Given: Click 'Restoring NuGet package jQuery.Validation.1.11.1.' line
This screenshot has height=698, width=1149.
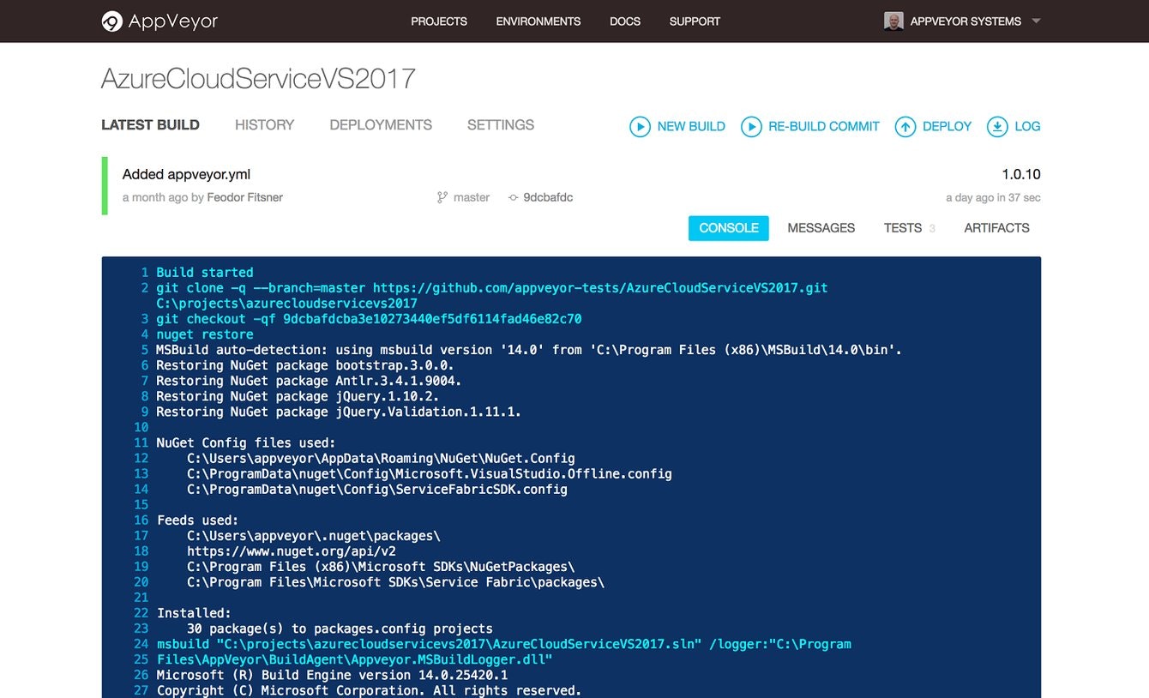Looking at the screenshot, I should click(x=339, y=412).
